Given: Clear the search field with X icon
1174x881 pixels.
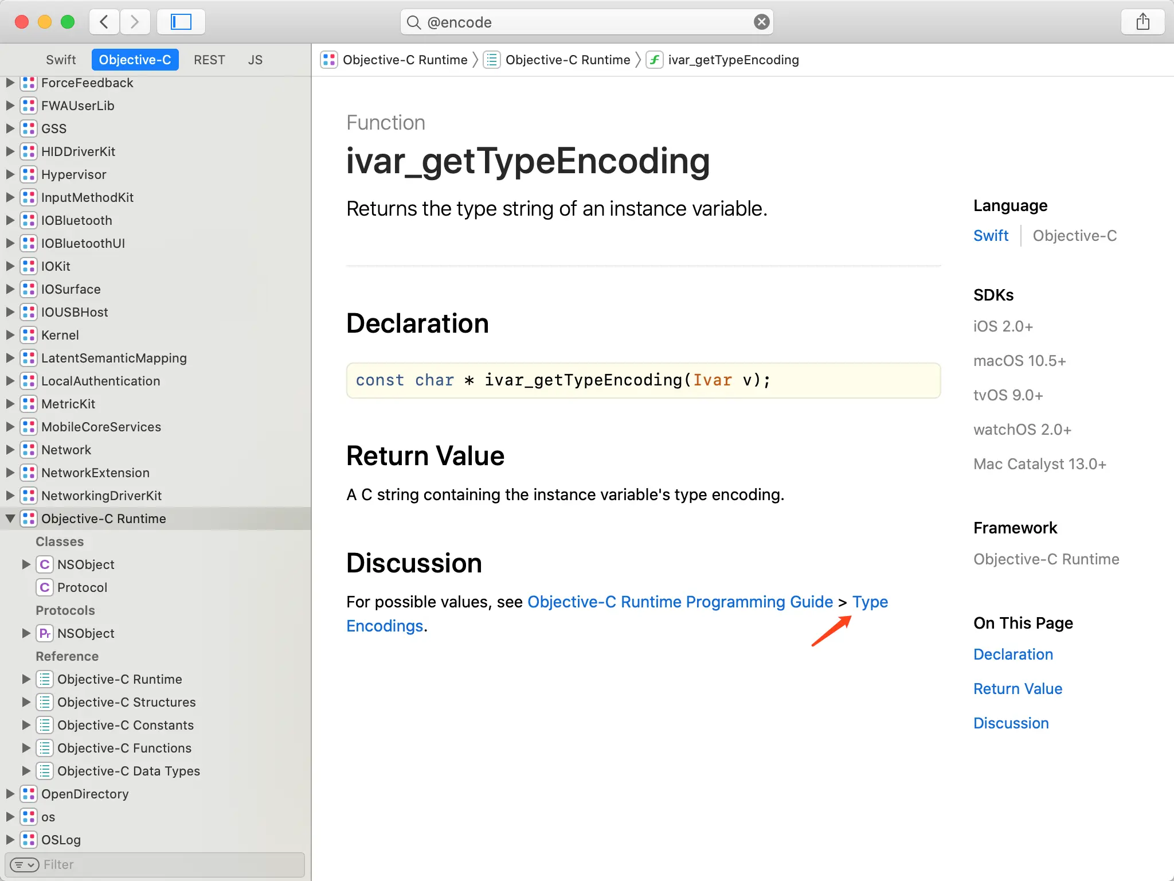Looking at the screenshot, I should tap(761, 22).
